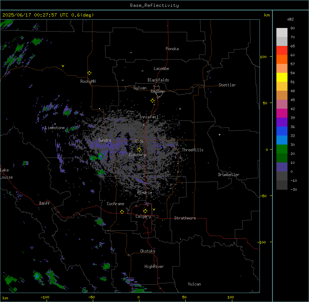Click the Cochrane label
The height and width of the screenshot is (302, 309).
click(115, 204)
